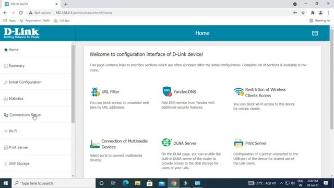Viewport: 334px width, 188px height.
Task: Click the sidebar scroll up arrow
Action: (x=73, y=43)
